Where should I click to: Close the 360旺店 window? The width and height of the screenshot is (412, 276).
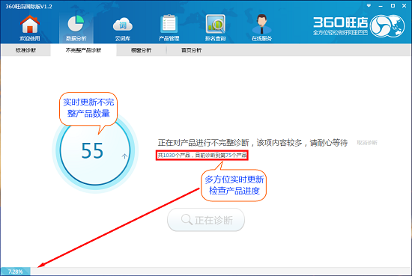404,5
